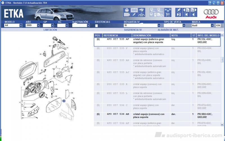
Task: Click the parts list scrollbar thumb
Action: tap(222, 60)
